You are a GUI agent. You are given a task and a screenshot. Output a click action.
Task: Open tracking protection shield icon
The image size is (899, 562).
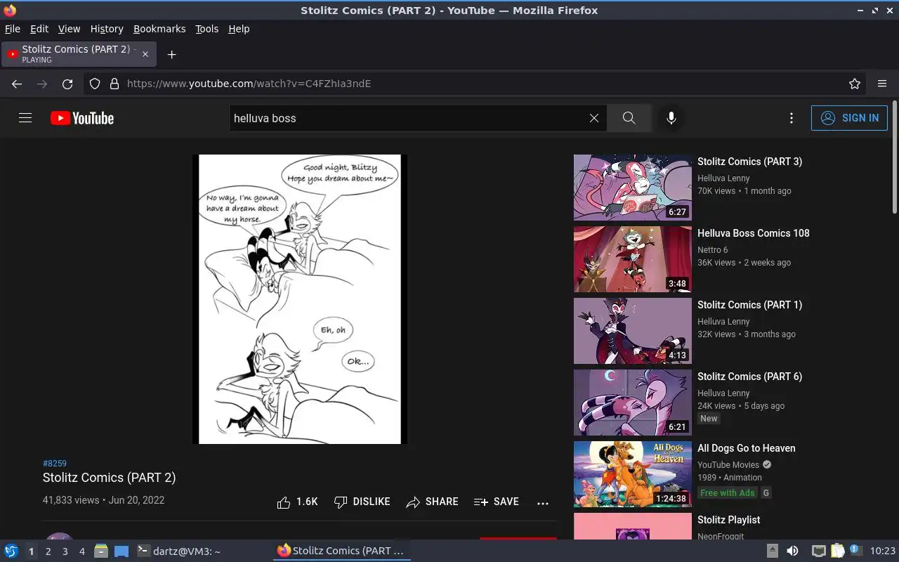[95, 84]
